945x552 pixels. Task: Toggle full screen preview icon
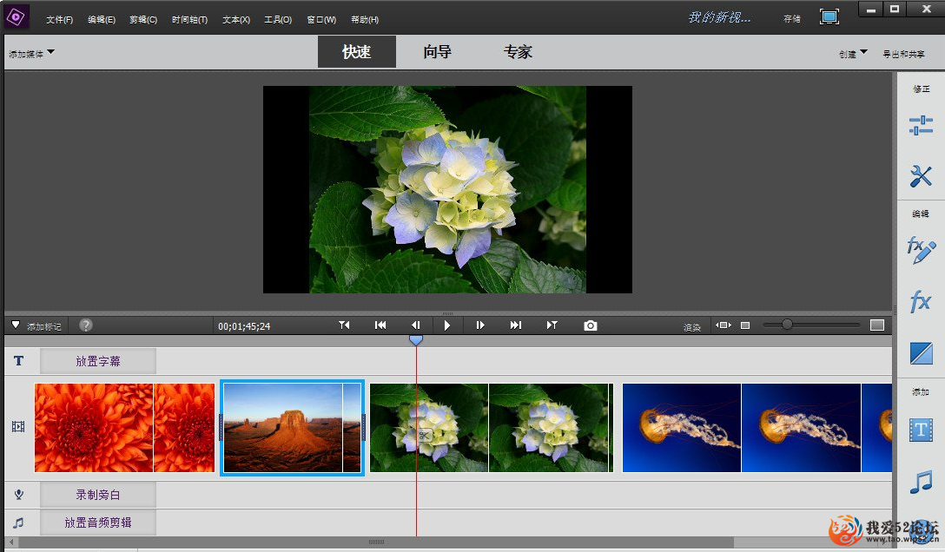(x=829, y=16)
